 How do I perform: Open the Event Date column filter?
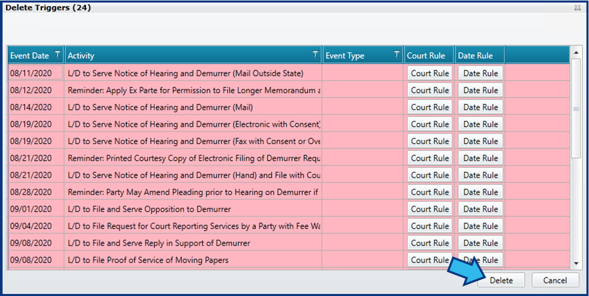(x=58, y=55)
